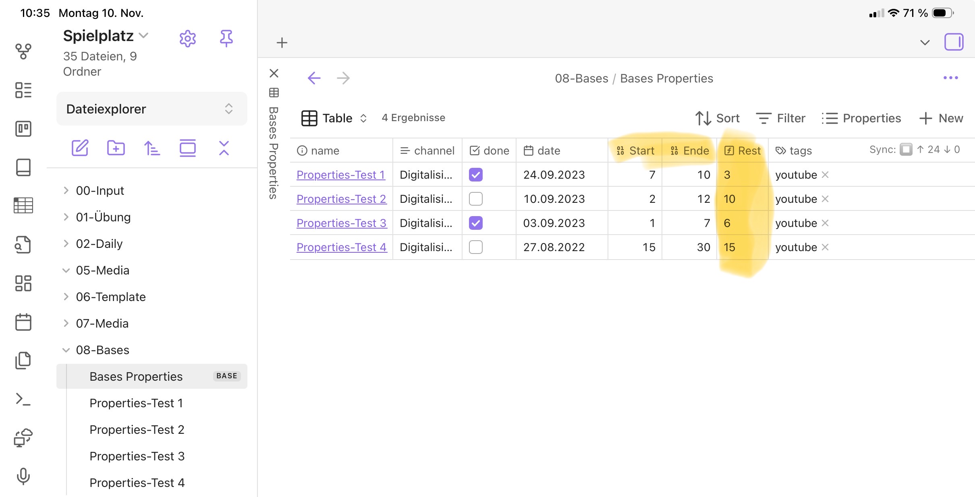Start the audio recorder microphone icon
Screen dimensions: 975x497
point(23,476)
